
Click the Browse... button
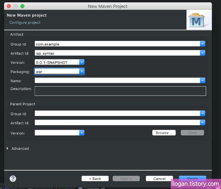point(164,133)
